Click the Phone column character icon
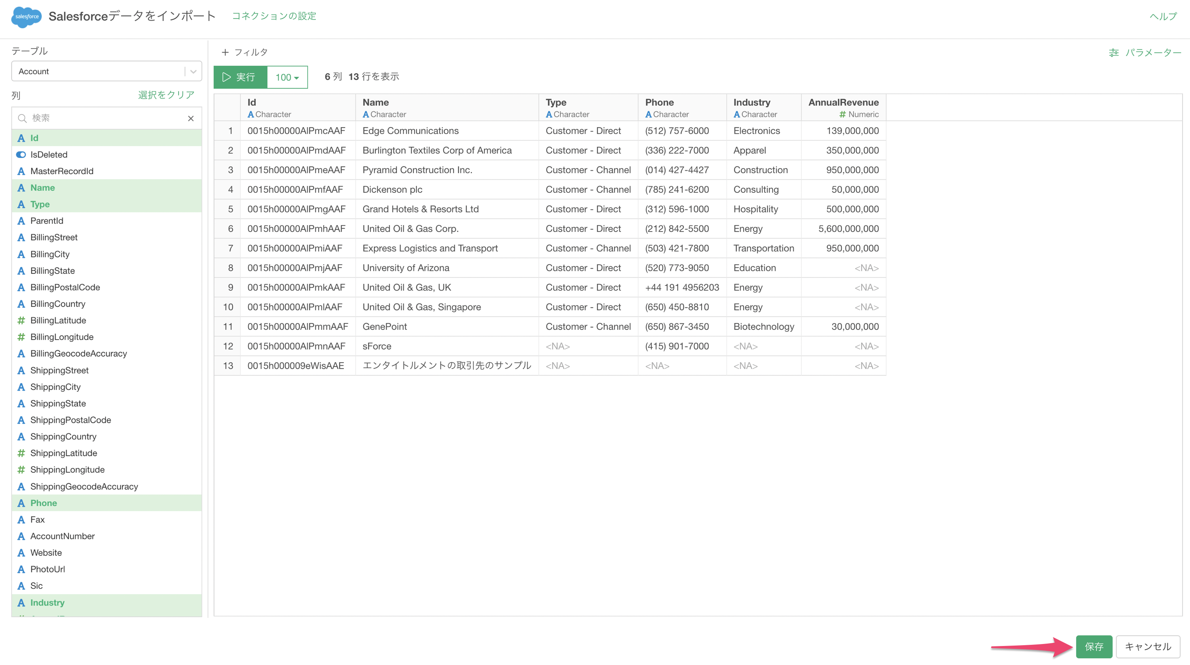The width and height of the screenshot is (1190, 665). 21,503
